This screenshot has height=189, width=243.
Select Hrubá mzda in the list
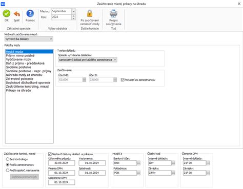[29, 52]
